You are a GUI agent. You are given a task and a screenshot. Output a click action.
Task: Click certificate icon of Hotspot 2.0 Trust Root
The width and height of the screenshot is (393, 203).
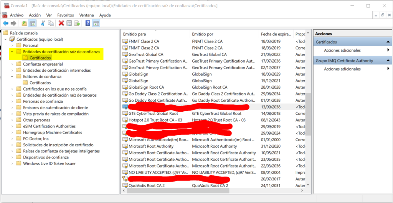click(x=125, y=120)
